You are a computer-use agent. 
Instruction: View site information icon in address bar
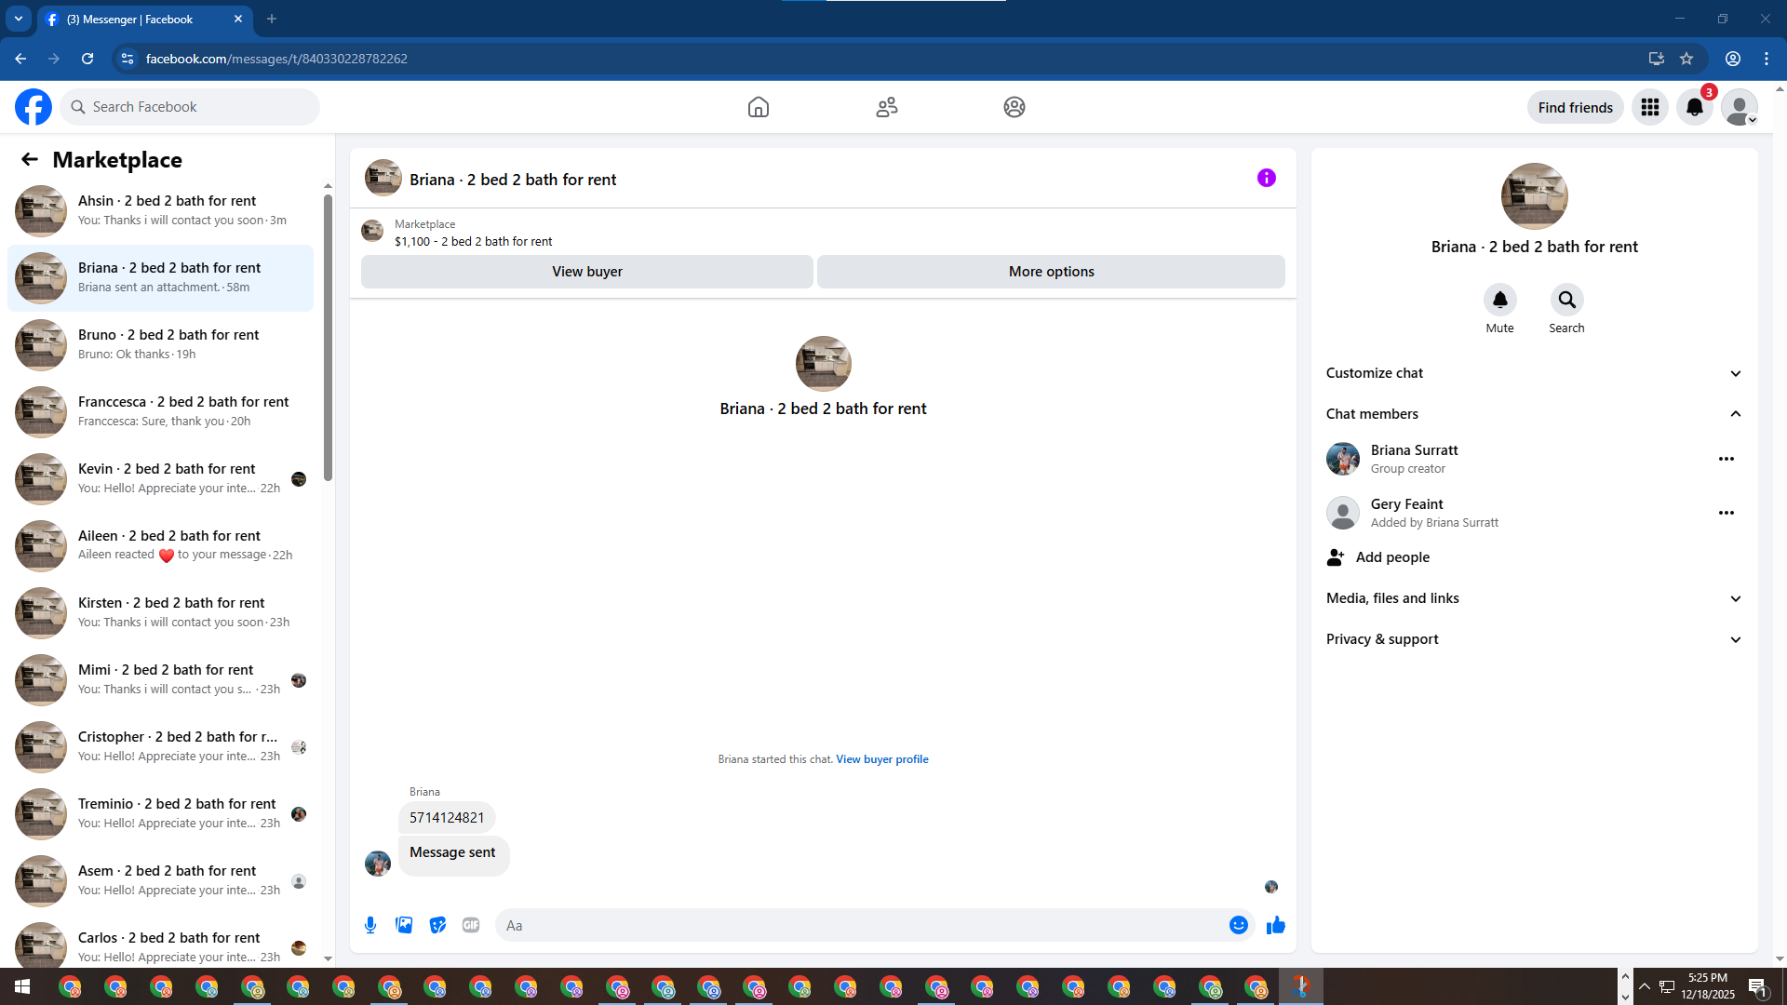click(128, 59)
